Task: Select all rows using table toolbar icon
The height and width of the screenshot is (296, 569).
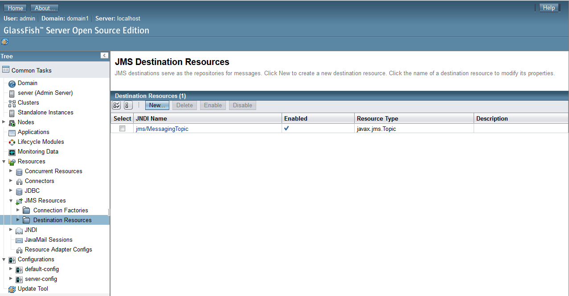Action: point(116,105)
